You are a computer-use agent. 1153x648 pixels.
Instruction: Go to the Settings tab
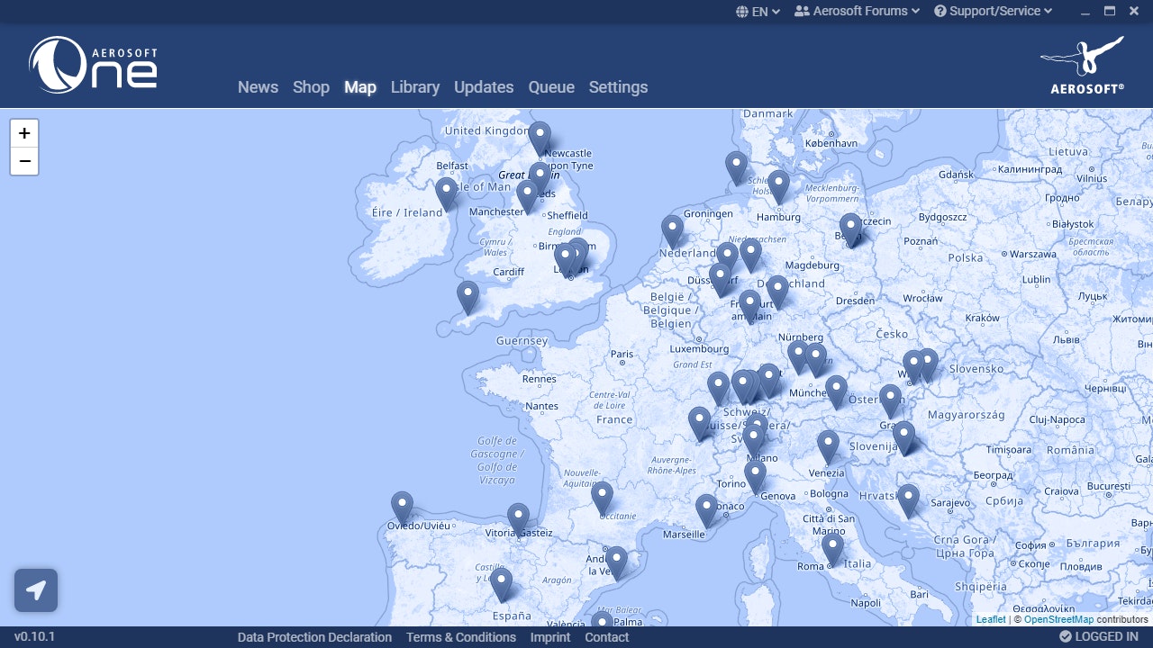click(618, 87)
